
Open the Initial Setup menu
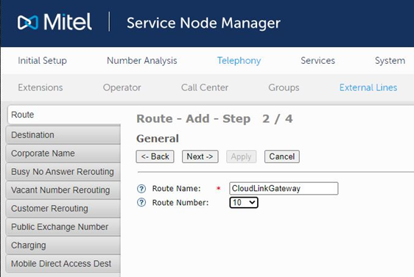pyautogui.click(x=42, y=60)
